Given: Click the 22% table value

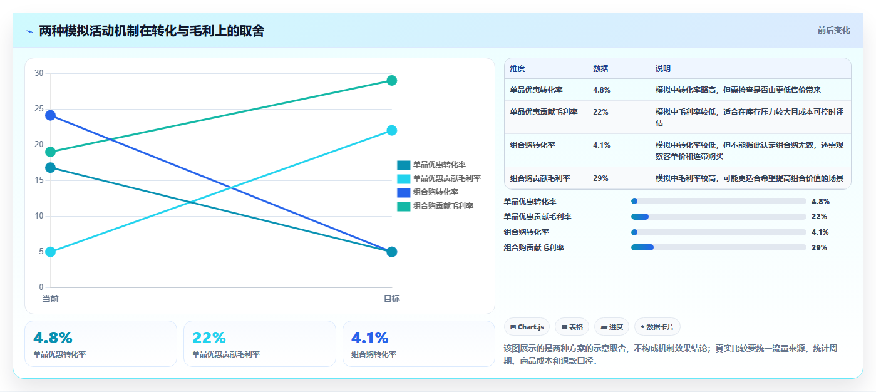Looking at the screenshot, I should [x=600, y=112].
